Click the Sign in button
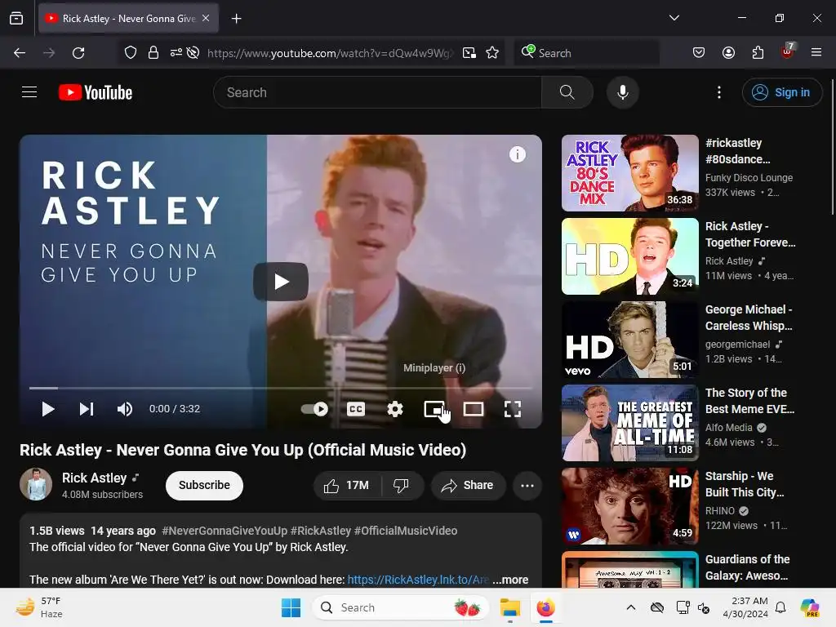836x627 pixels. [x=781, y=92]
